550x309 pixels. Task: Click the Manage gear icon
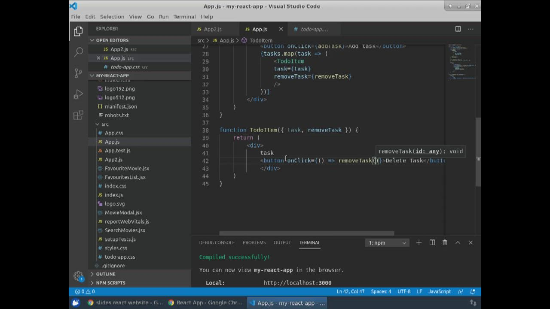(78, 276)
